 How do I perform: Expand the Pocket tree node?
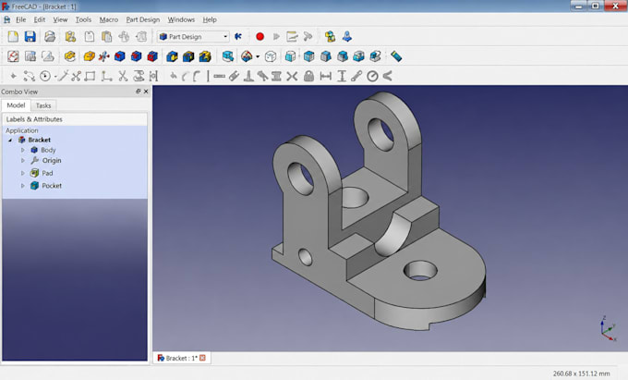click(23, 186)
